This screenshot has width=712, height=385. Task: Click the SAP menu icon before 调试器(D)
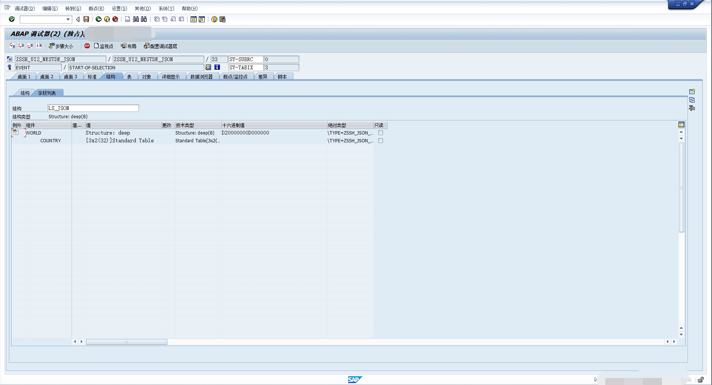coord(7,7)
